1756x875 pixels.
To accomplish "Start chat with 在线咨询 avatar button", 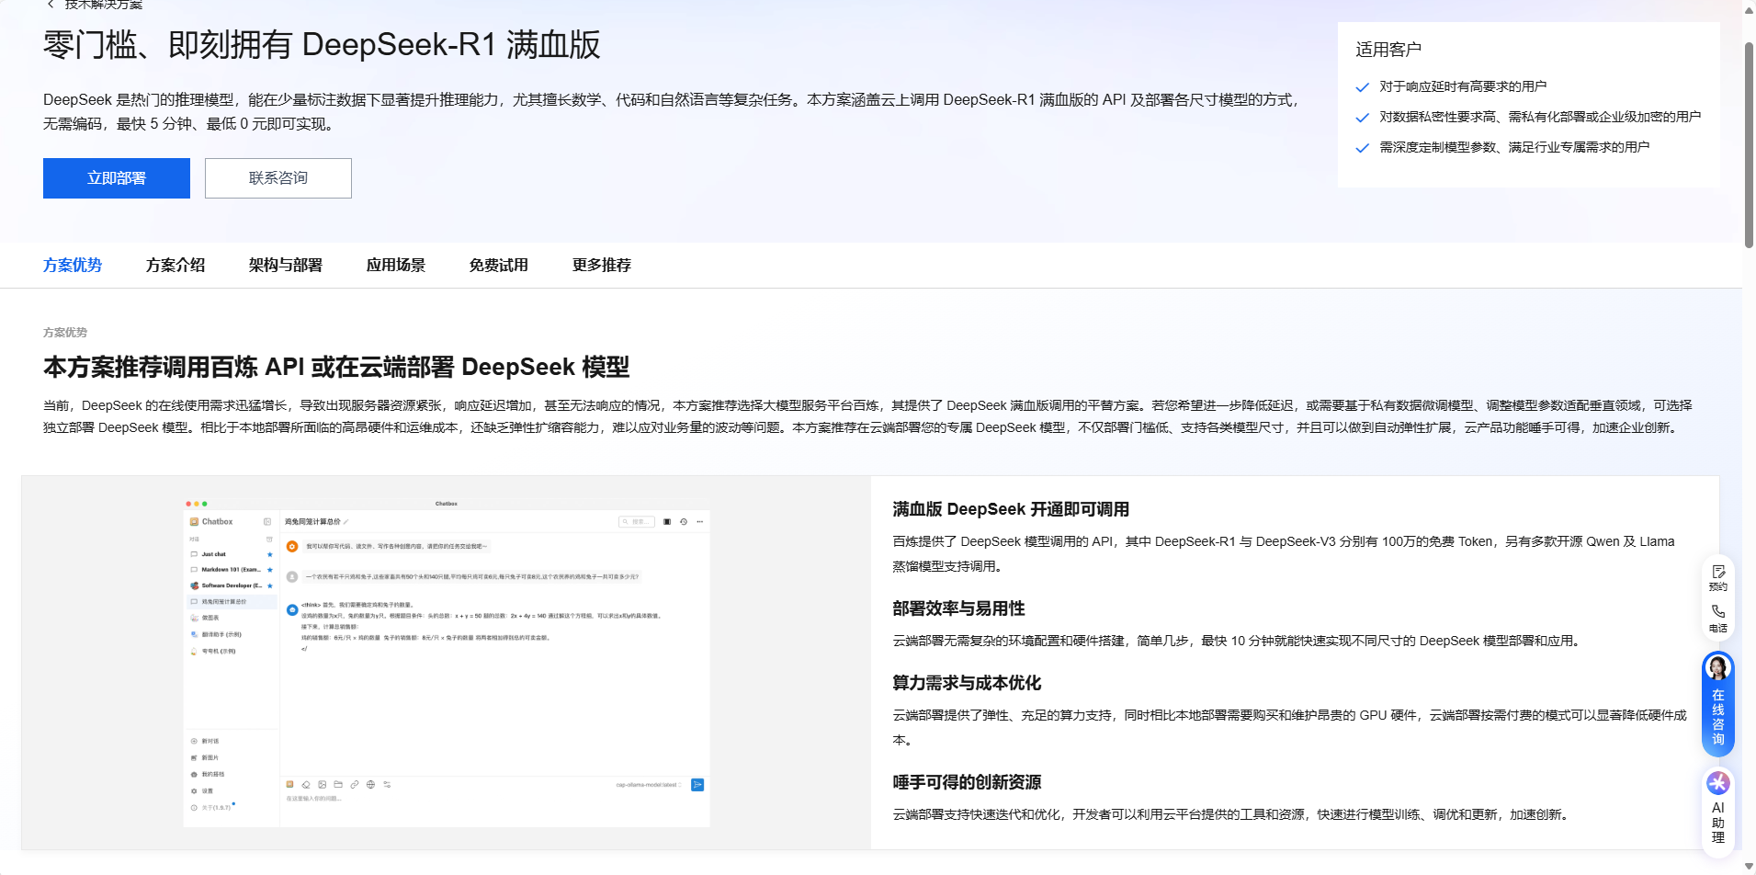I will coord(1717,703).
